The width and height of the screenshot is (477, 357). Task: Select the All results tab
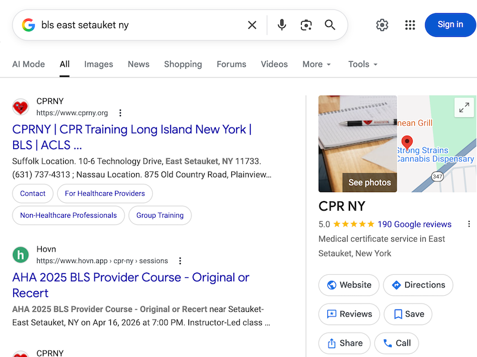[x=64, y=64]
